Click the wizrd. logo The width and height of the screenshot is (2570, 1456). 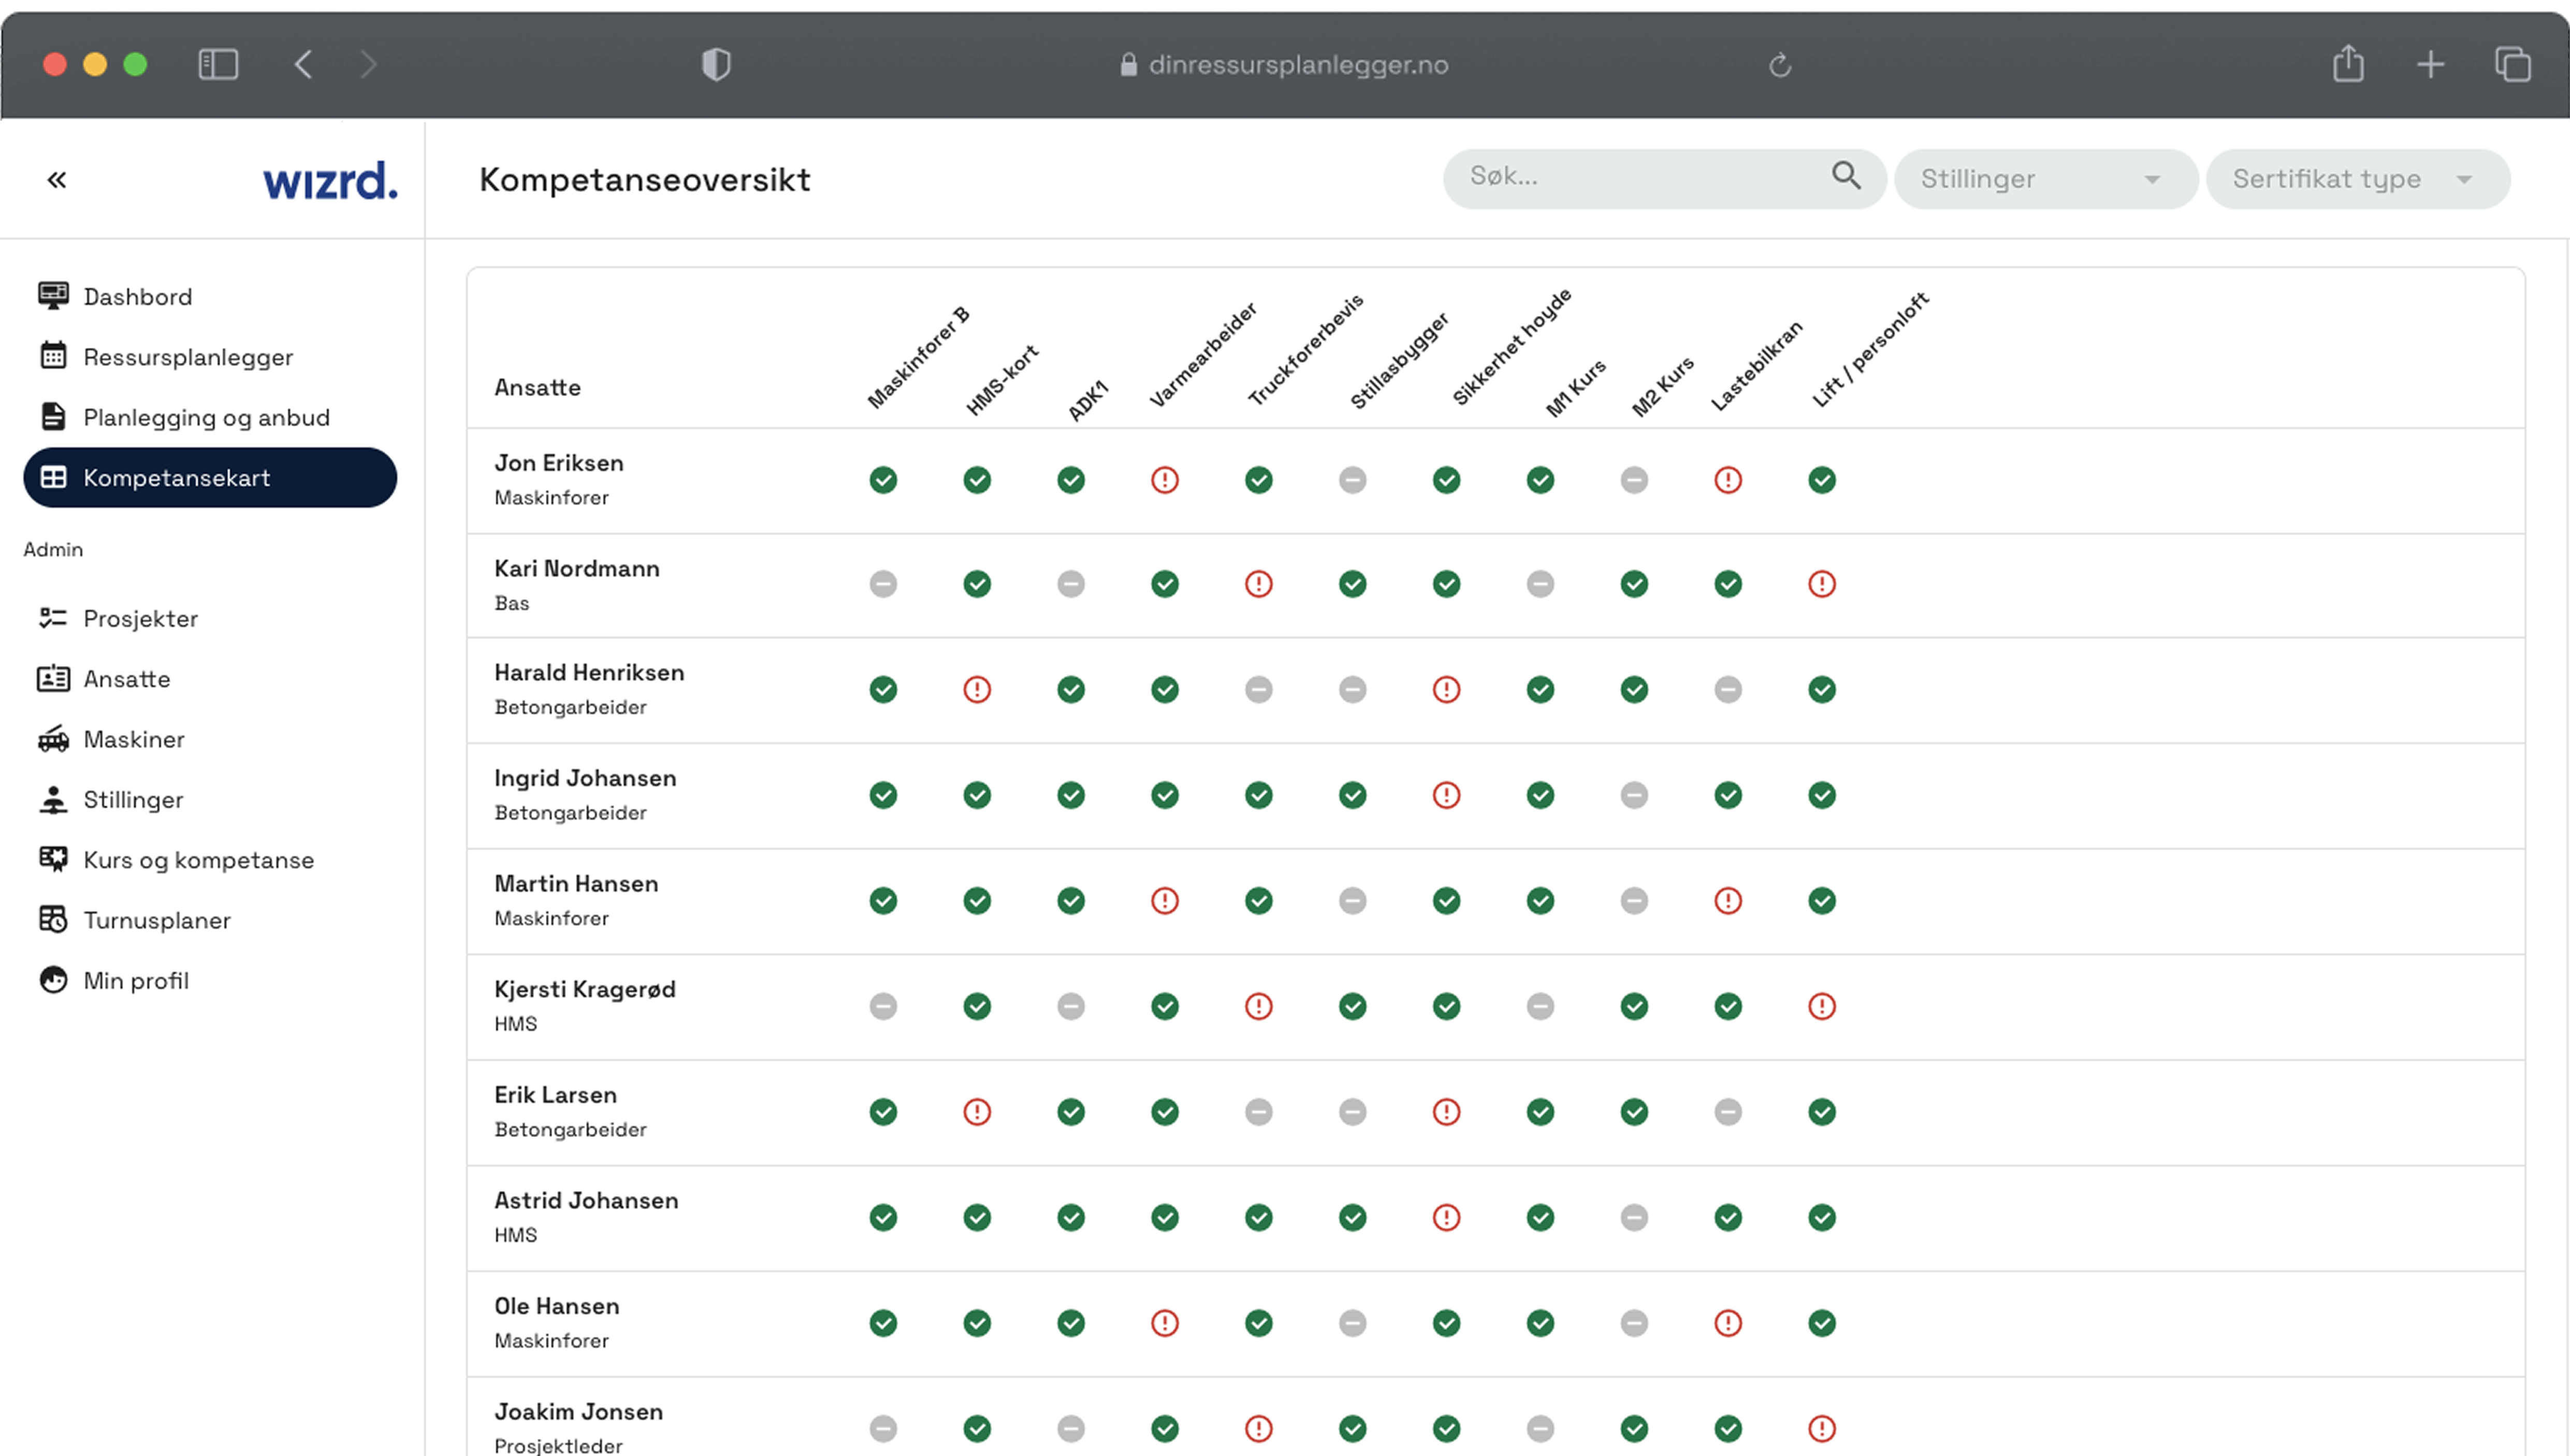[x=329, y=181]
